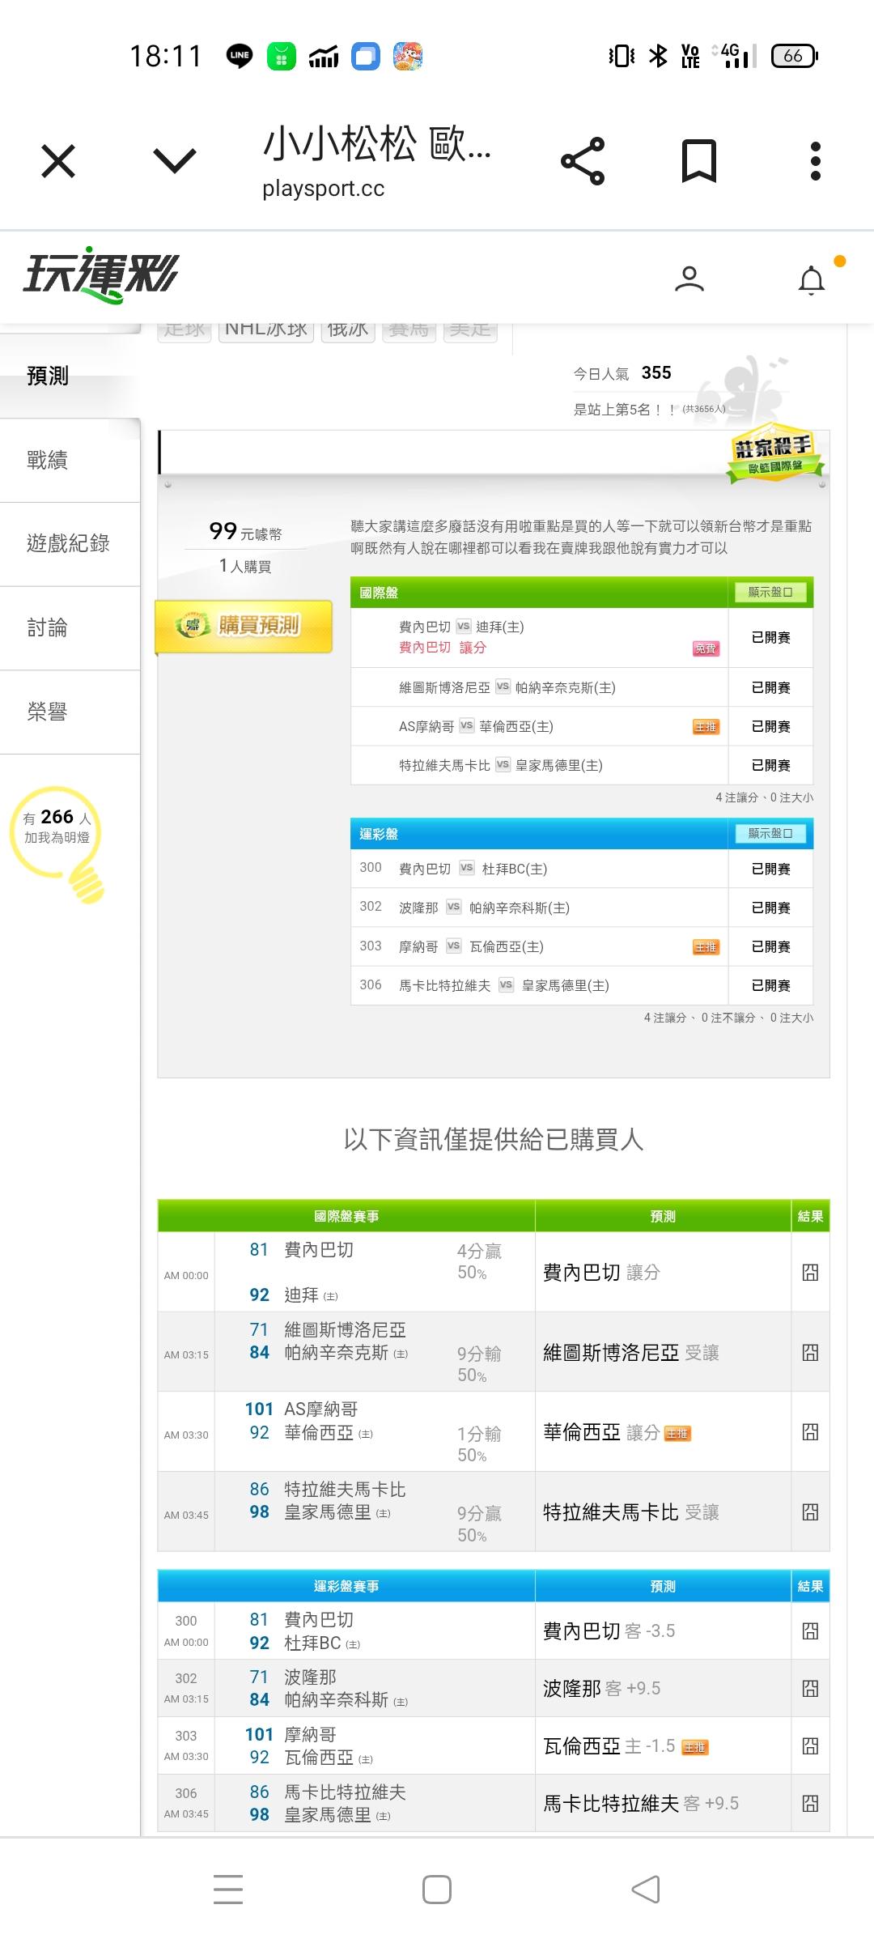874x1943 pixels.
Task: Click the 主推 tag on the 303 摩納哥 row
Action: coord(706,947)
